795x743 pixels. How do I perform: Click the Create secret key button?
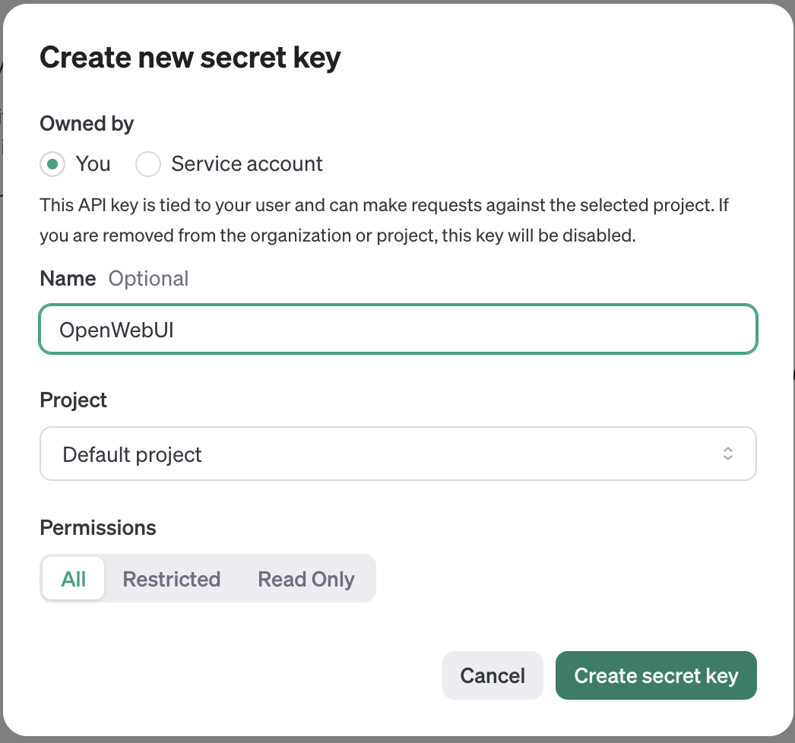coord(656,675)
